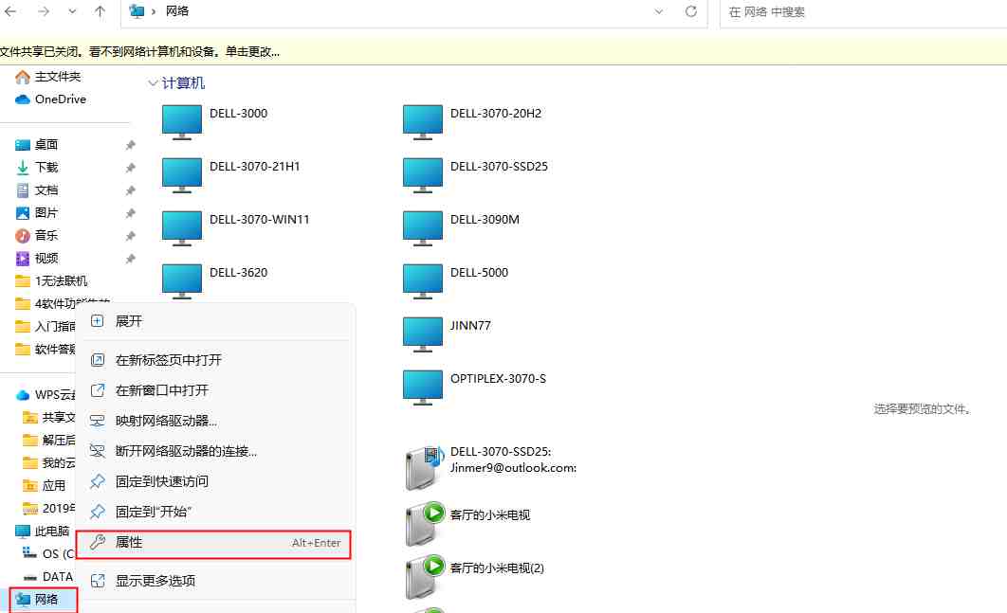Select the Jinmer9@outlook.com media device icon
This screenshot has height=613, width=1007.
click(424, 467)
